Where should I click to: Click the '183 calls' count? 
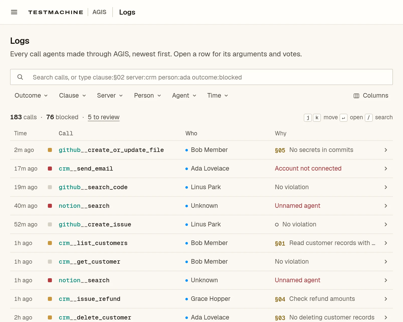(23, 117)
